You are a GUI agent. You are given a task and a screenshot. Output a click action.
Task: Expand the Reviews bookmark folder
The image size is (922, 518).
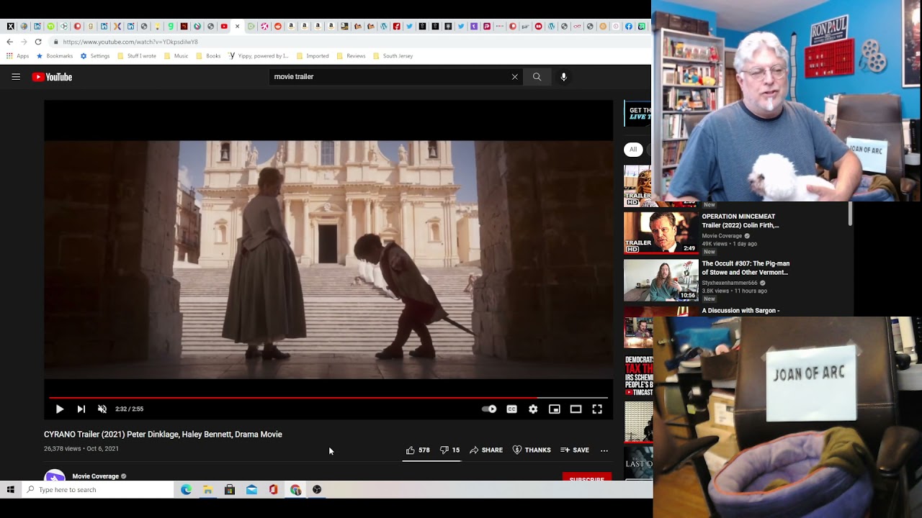[x=351, y=56]
